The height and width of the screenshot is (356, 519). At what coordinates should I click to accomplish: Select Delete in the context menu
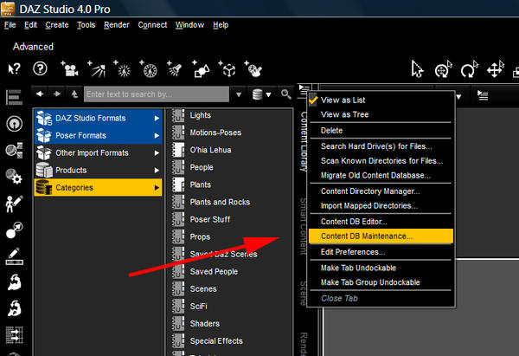(x=381, y=130)
